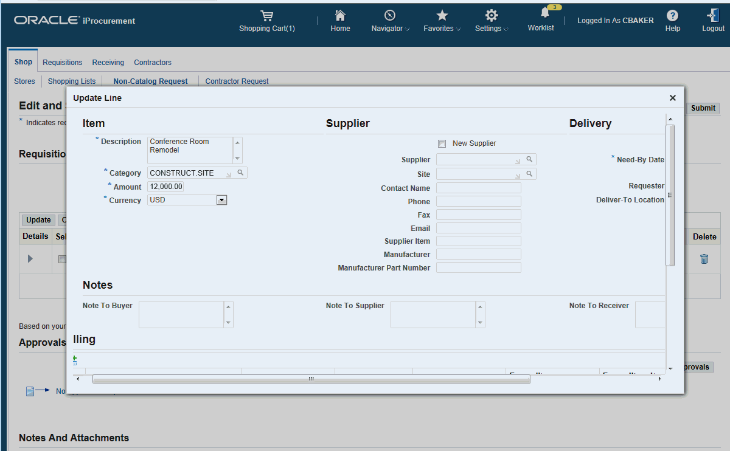The width and height of the screenshot is (730, 451).
Task: Open the Non-Catalog Request subtab
Action: (x=150, y=81)
